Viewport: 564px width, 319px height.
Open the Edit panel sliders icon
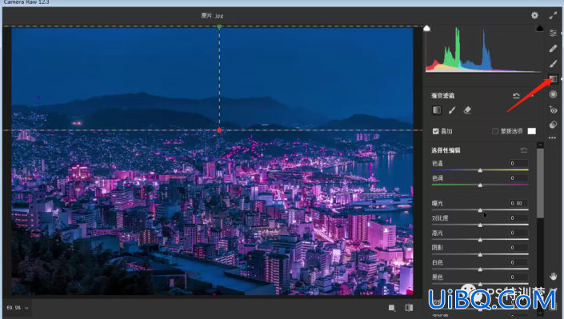coord(554,33)
